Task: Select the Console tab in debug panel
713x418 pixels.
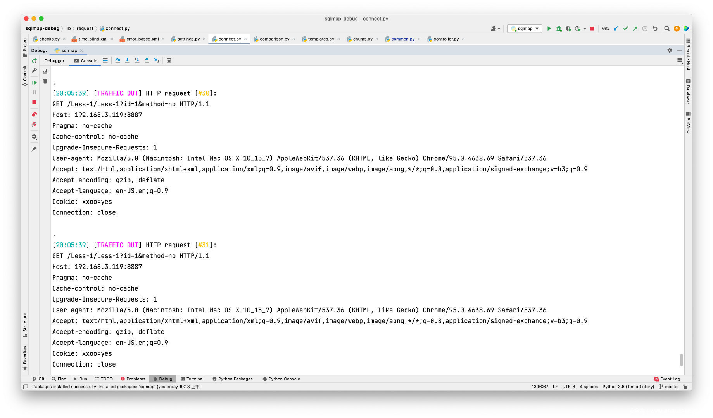Action: [x=85, y=61]
